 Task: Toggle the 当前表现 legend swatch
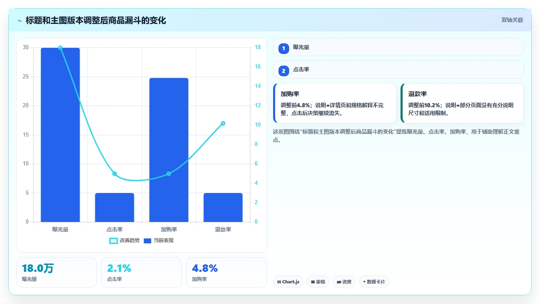(x=148, y=240)
